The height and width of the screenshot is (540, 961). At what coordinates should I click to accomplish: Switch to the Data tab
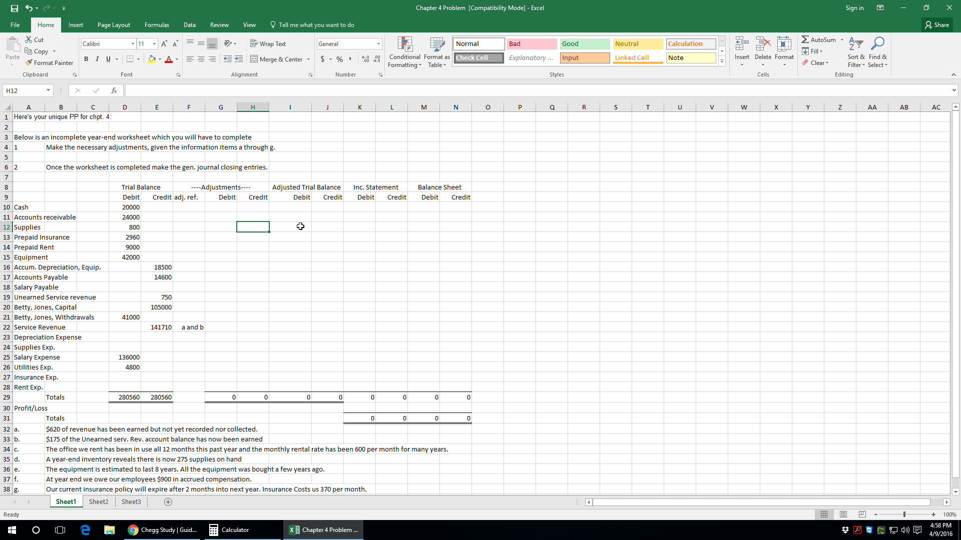point(190,25)
